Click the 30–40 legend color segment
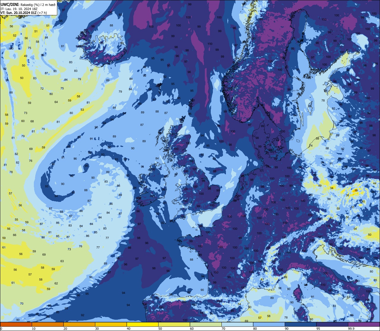Image resolution: width=380 pixels, height=331 pixels. pos(111,324)
